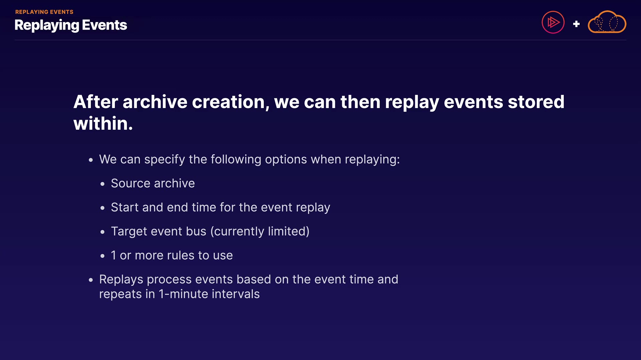Click the heading line 'After archive creation'
Viewport: 641px width, 360px height.
point(319,102)
